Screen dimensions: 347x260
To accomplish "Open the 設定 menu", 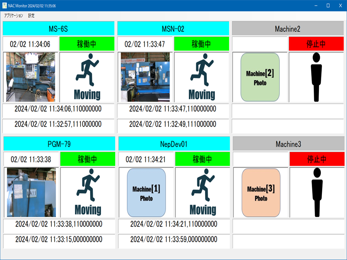I will [x=31, y=16].
